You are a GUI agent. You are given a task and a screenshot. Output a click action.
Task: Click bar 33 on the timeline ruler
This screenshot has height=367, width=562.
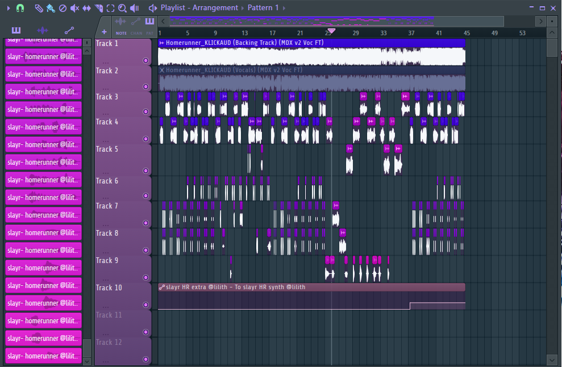point(384,33)
